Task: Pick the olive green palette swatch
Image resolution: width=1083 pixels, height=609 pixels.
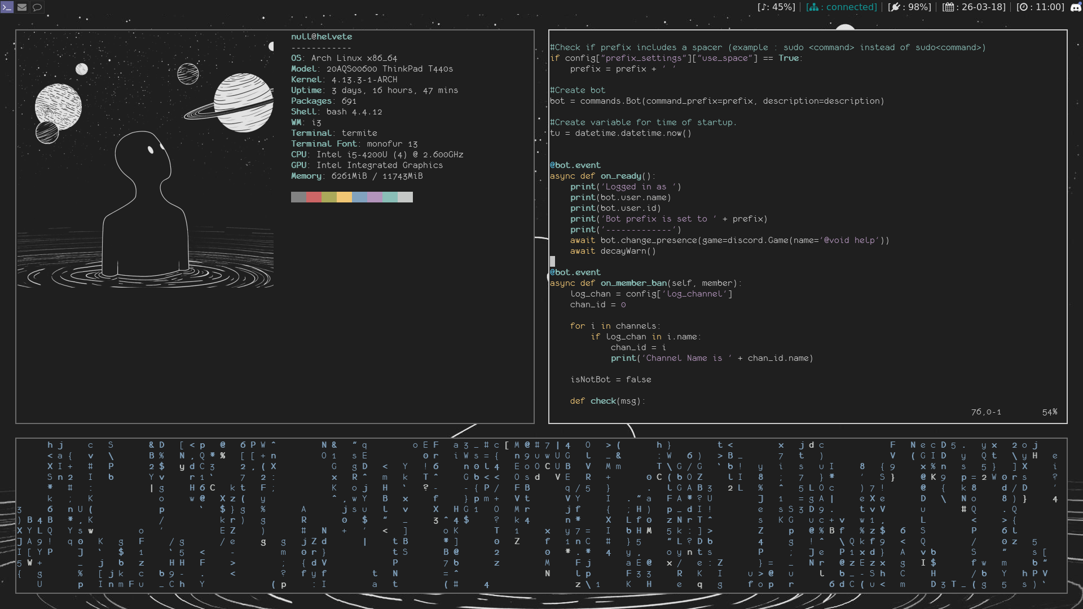Action: click(329, 197)
